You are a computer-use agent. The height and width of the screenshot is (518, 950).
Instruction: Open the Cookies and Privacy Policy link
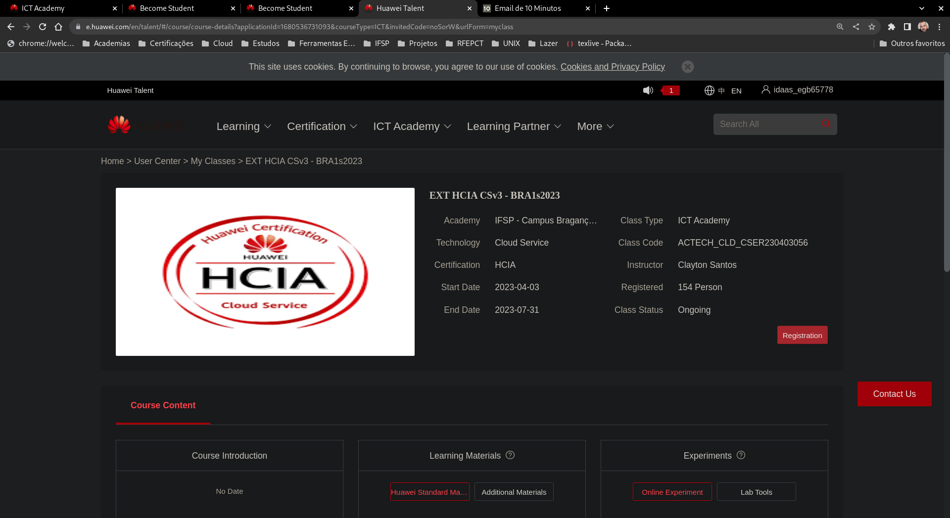[x=613, y=67]
